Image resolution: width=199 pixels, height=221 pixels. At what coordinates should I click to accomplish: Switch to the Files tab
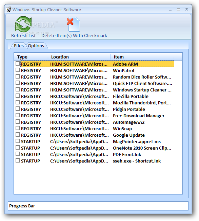pos(19,46)
